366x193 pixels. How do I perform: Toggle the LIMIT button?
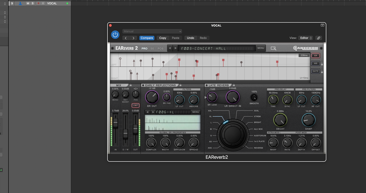(x=136, y=106)
